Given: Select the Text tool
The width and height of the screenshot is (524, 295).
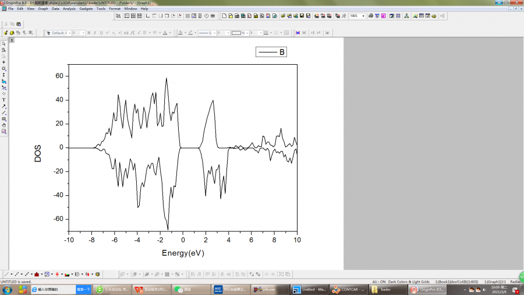Looking at the screenshot, I should (x=3, y=100).
